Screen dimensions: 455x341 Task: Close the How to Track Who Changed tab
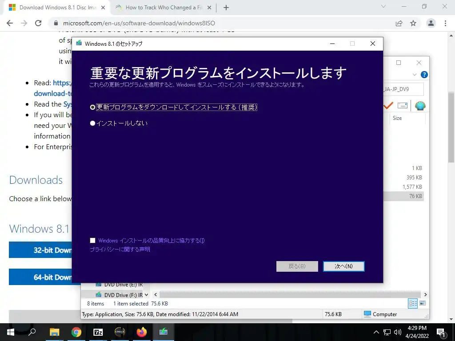[x=209, y=8]
